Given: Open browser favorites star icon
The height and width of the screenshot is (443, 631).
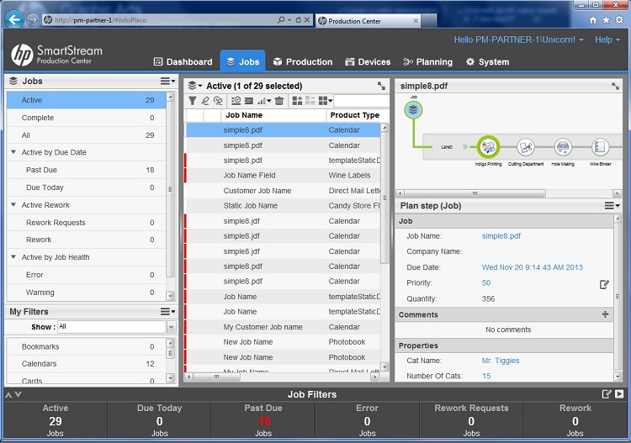Looking at the screenshot, I should (x=606, y=20).
